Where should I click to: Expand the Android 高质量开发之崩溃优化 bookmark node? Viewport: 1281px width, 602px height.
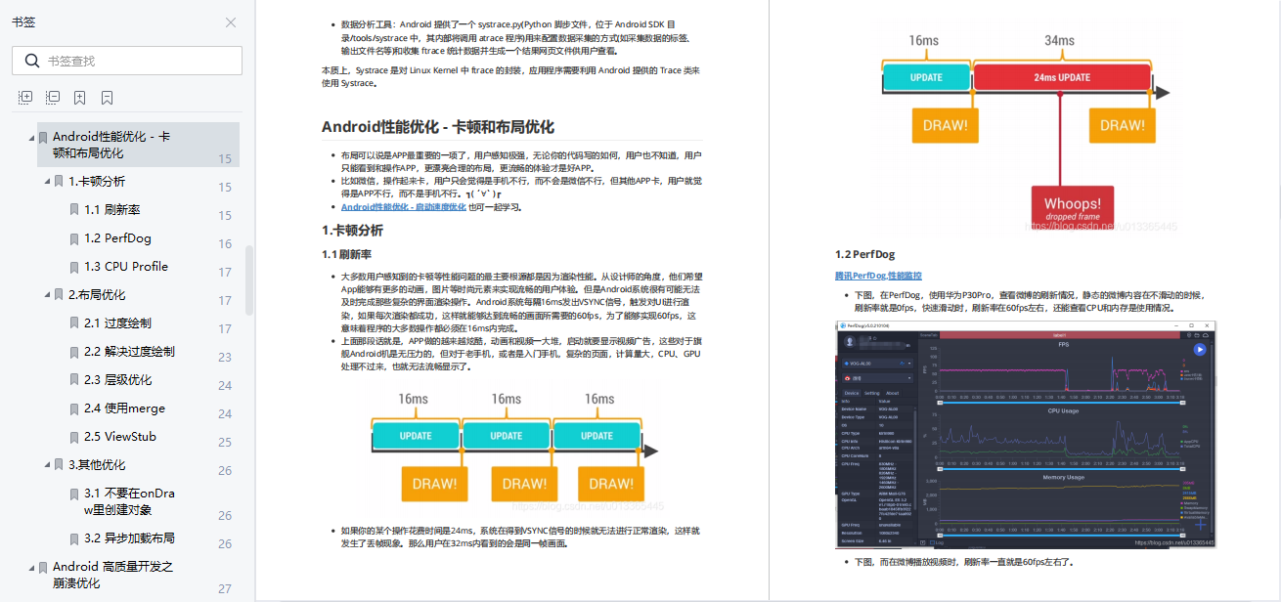coord(31,567)
